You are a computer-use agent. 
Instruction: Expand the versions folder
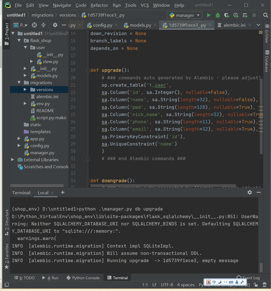[25, 89]
